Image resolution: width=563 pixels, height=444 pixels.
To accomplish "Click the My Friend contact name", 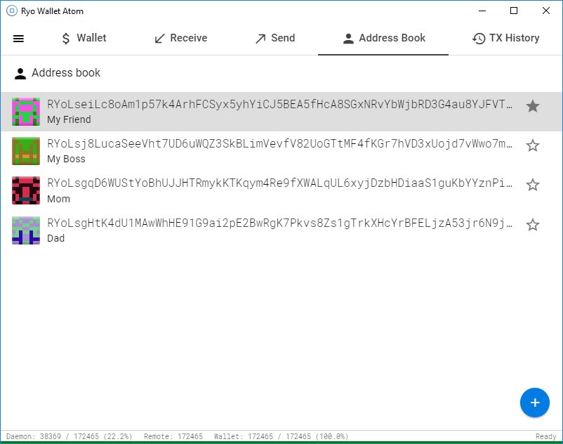I will (69, 119).
